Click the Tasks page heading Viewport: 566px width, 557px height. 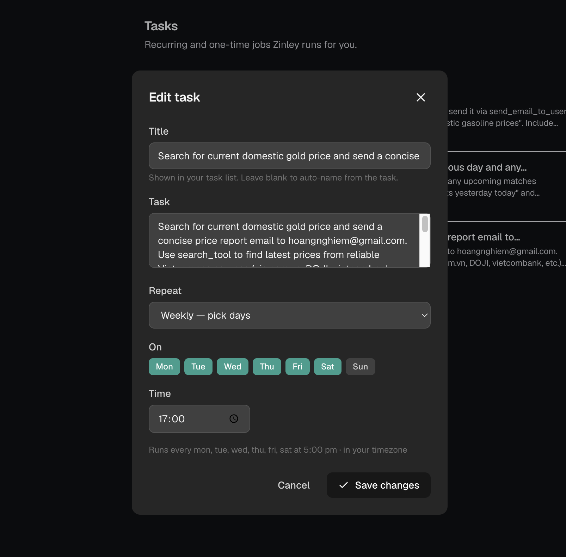pos(161,26)
